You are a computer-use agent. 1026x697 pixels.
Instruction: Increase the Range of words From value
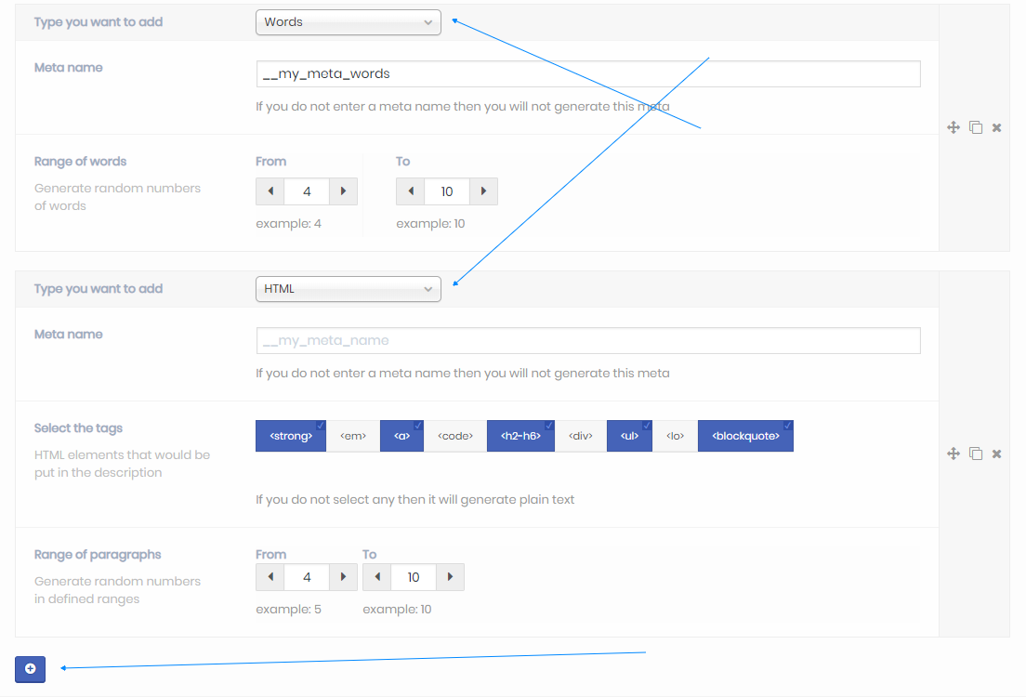point(343,191)
